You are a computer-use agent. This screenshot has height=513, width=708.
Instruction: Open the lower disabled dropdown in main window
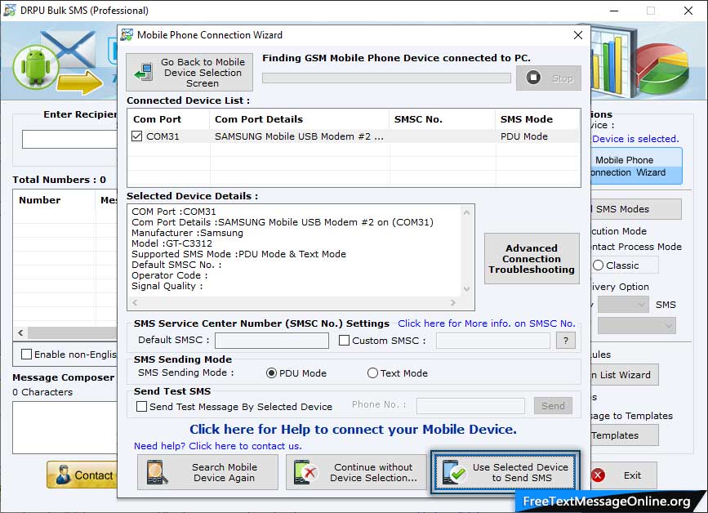(x=637, y=325)
